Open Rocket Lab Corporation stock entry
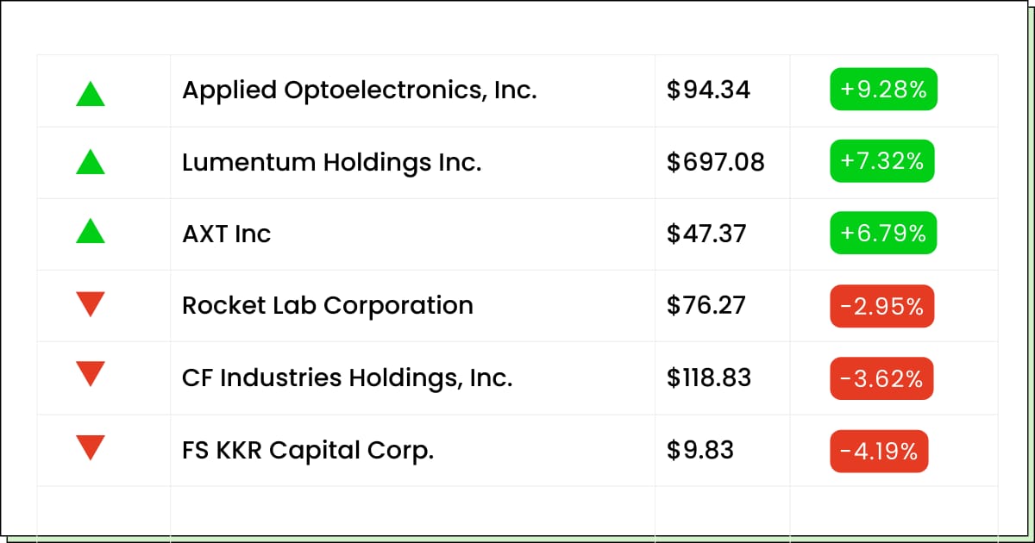Image resolution: width=1035 pixels, height=543 pixels. click(328, 306)
